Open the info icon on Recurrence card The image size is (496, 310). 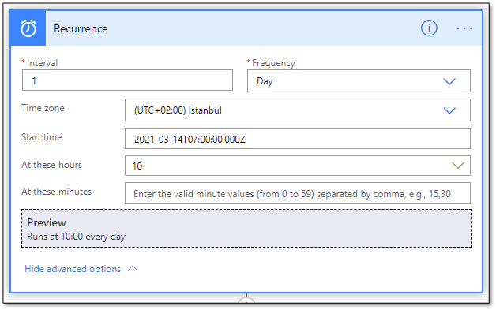pos(429,28)
